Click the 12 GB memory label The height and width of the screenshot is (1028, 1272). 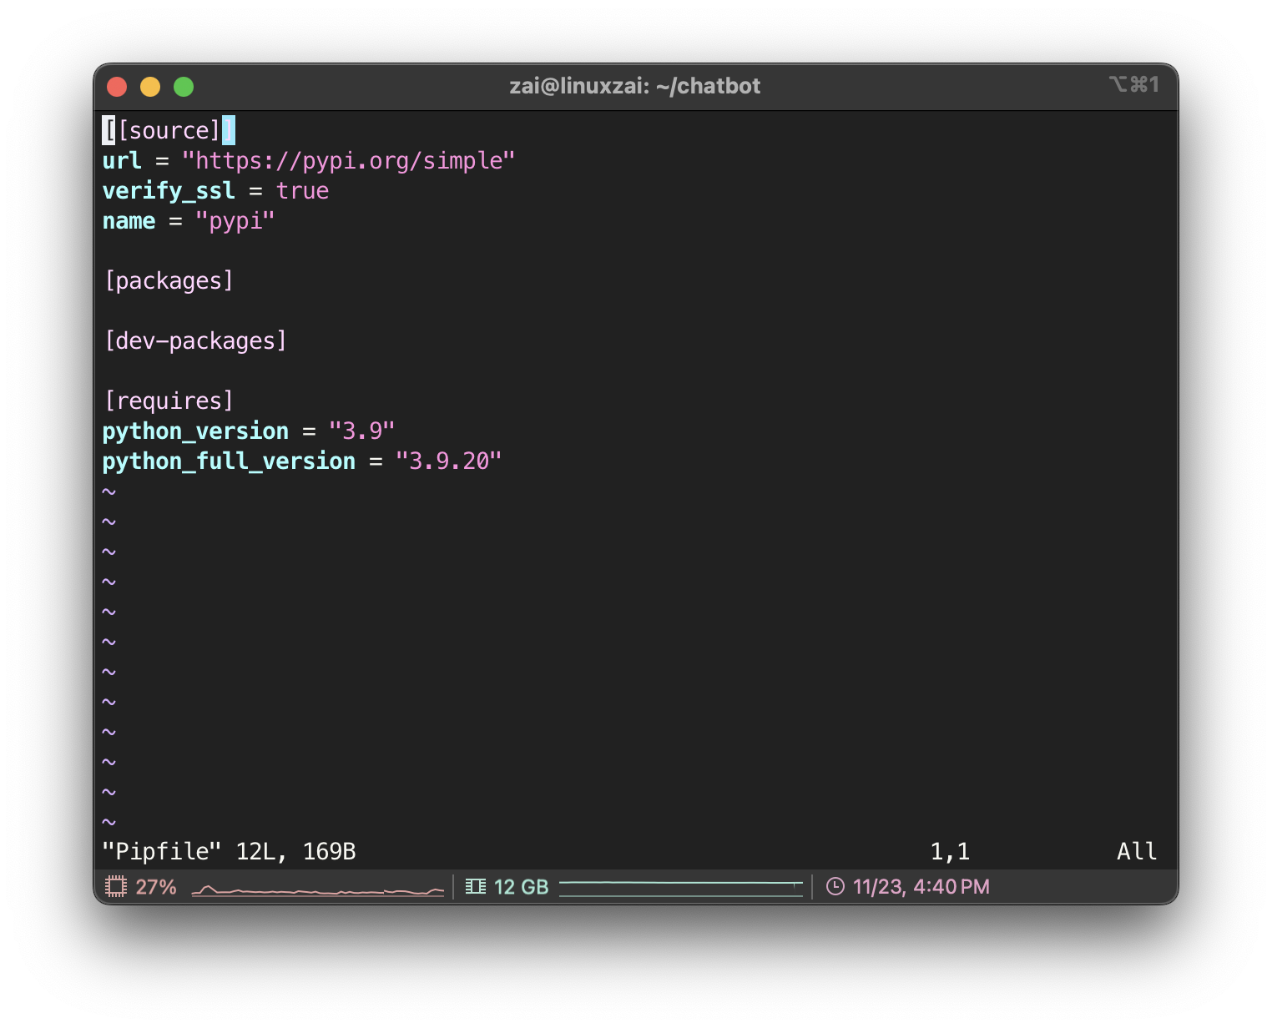520,887
